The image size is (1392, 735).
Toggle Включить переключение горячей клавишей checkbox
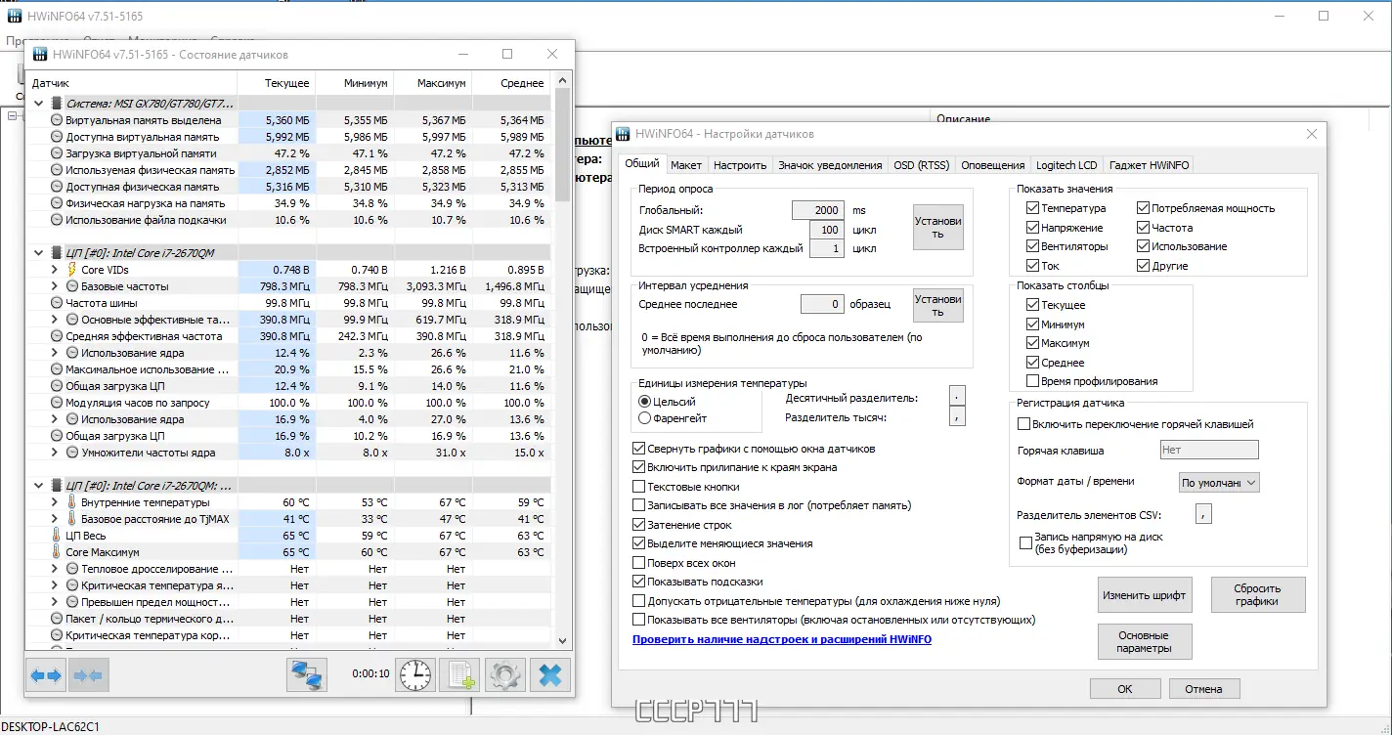[1024, 424]
